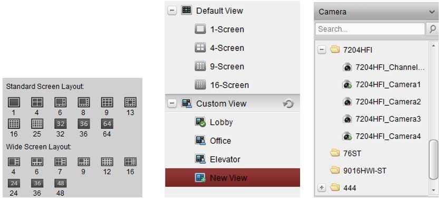
Task: Click the camera Search input field
Action: [x=370, y=29]
